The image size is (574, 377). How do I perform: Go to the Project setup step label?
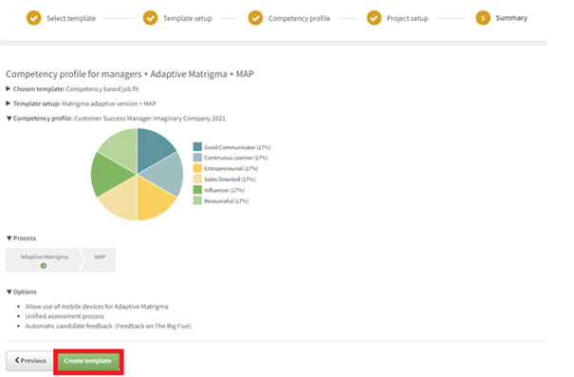407,18
